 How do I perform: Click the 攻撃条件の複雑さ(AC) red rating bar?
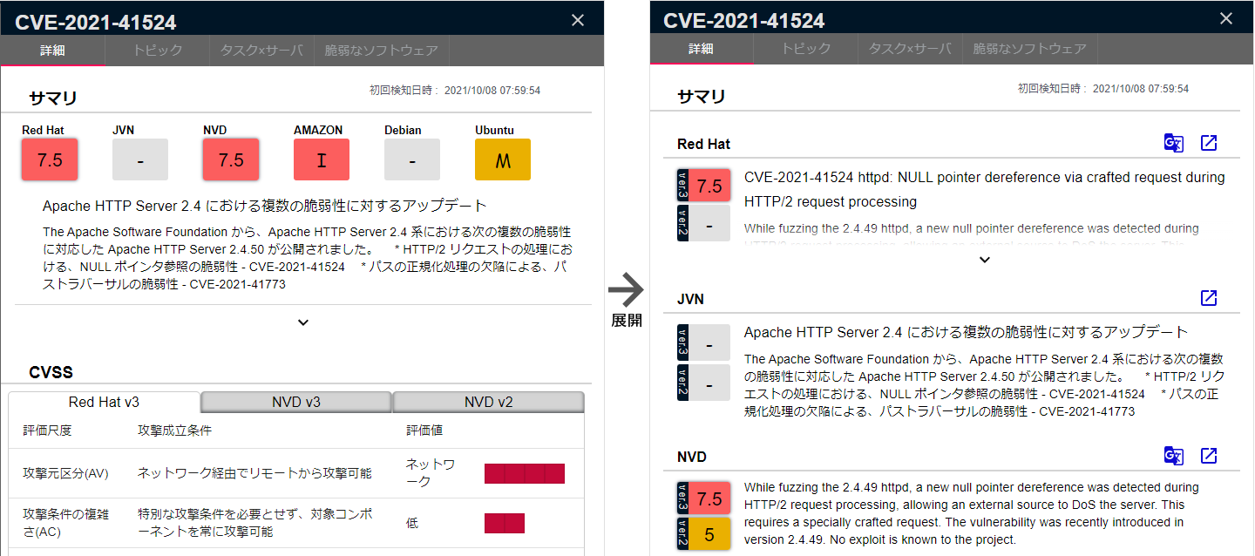click(505, 523)
